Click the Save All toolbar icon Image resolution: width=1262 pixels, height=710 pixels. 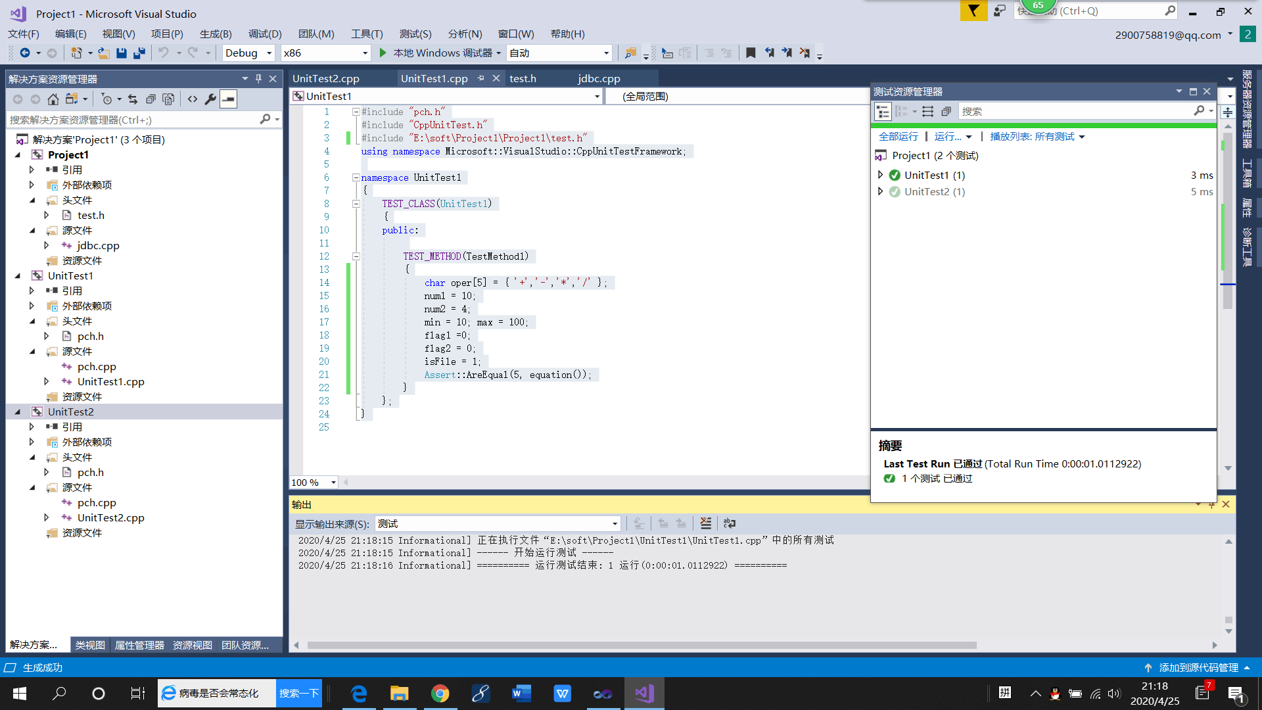tap(139, 53)
